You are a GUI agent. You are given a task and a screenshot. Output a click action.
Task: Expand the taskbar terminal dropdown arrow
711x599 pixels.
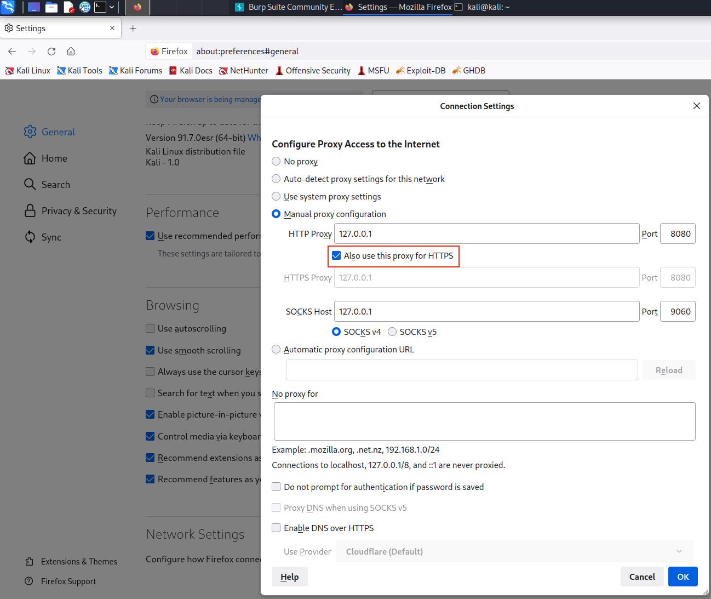click(x=112, y=7)
